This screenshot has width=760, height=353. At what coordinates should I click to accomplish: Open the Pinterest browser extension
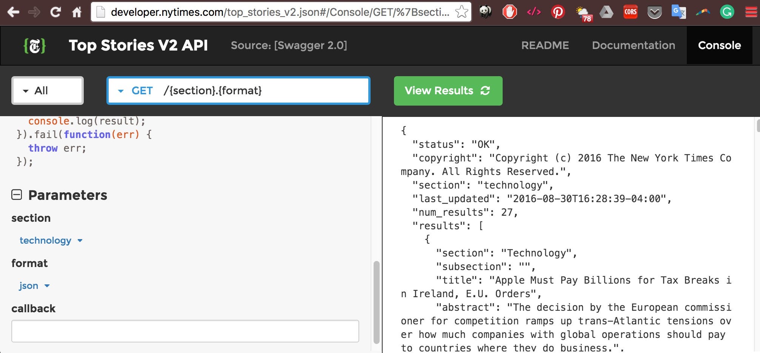pos(557,12)
